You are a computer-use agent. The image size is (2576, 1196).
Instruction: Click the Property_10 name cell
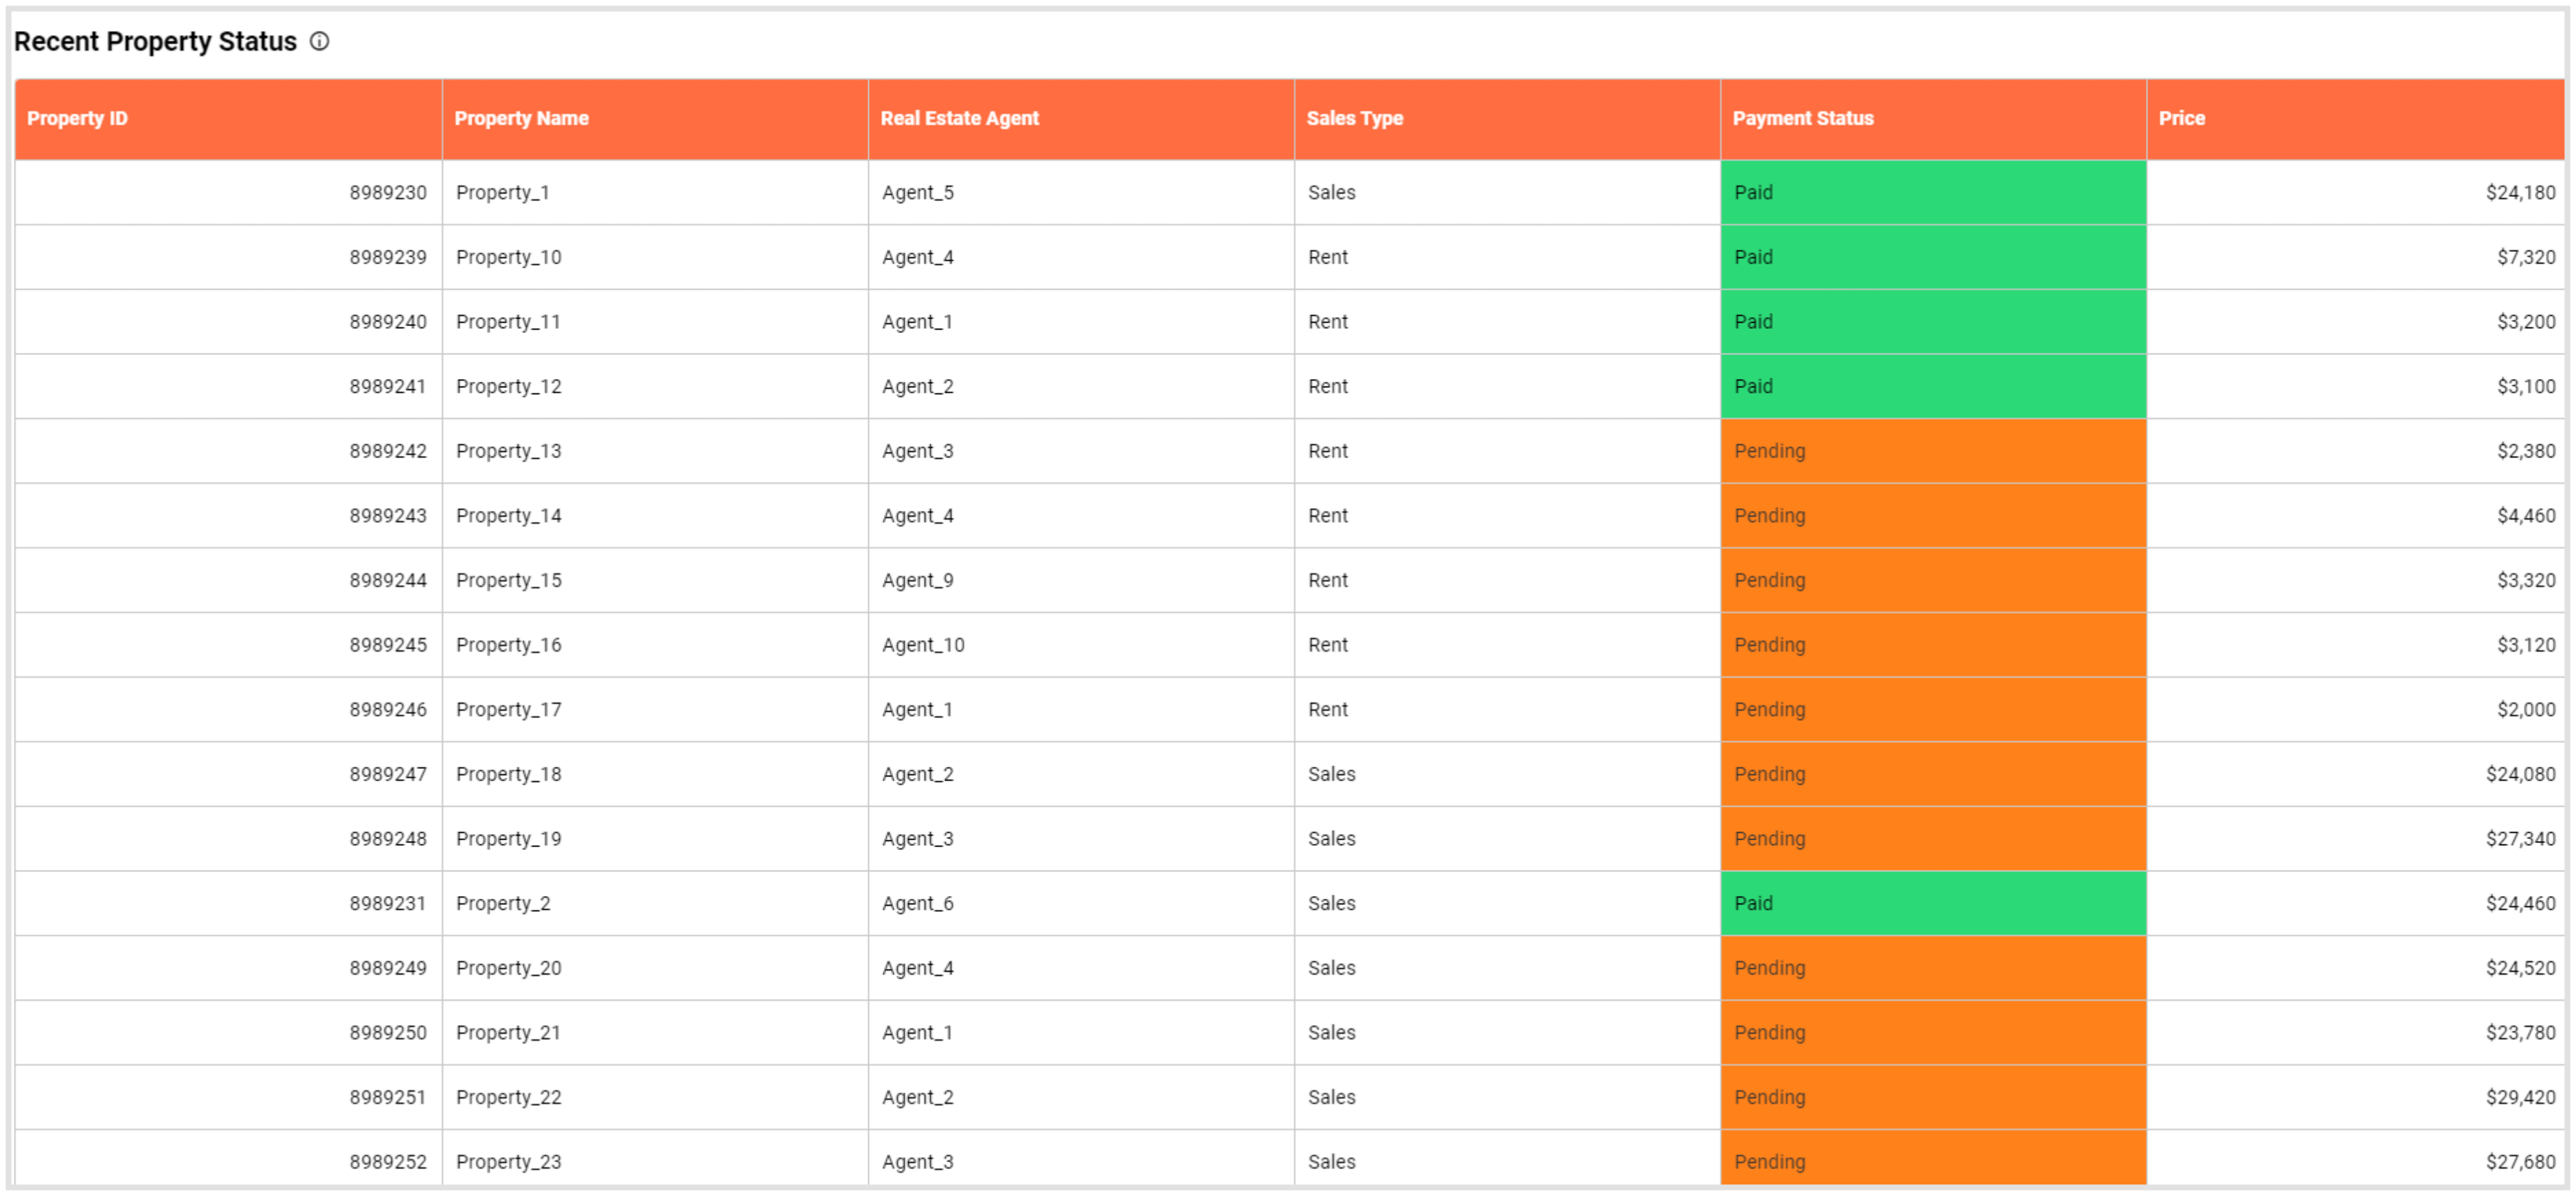click(508, 257)
